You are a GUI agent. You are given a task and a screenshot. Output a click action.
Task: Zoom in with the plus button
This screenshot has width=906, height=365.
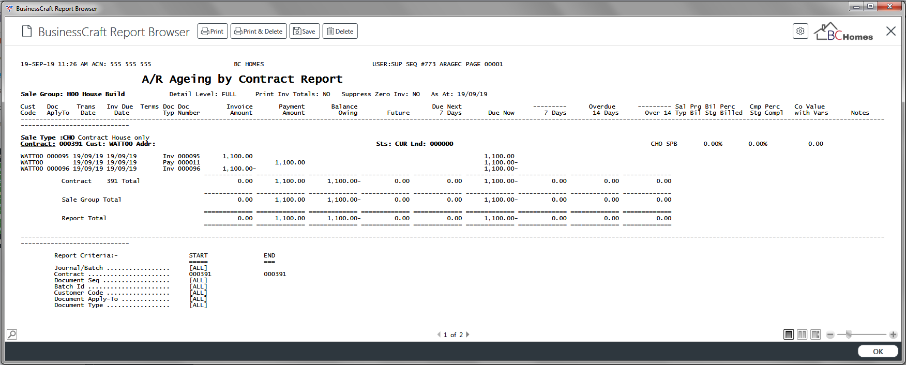coord(893,335)
